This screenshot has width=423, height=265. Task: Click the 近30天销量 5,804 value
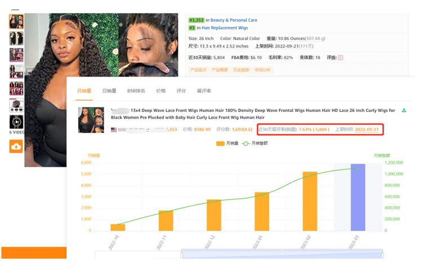click(x=219, y=58)
